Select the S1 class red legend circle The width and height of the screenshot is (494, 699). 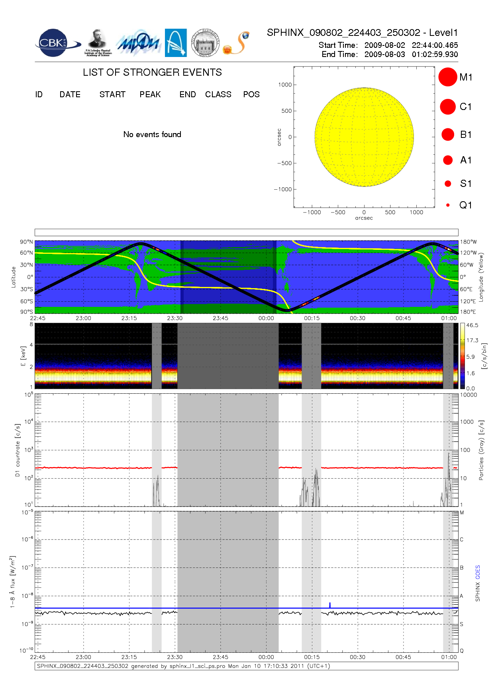click(x=448, y=184)
